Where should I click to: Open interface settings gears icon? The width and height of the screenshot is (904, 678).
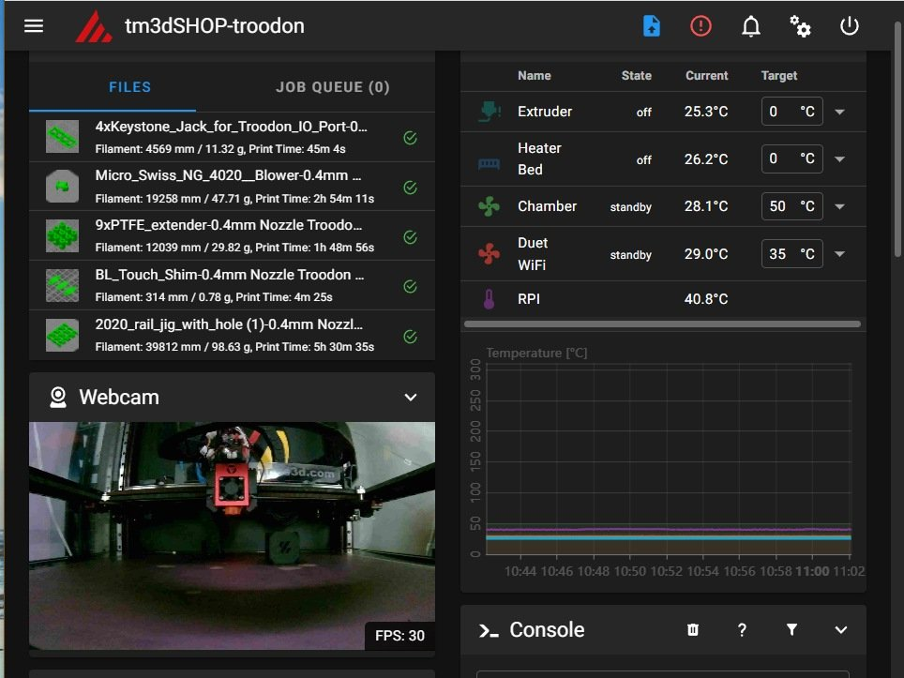click(x=800, y=26)
